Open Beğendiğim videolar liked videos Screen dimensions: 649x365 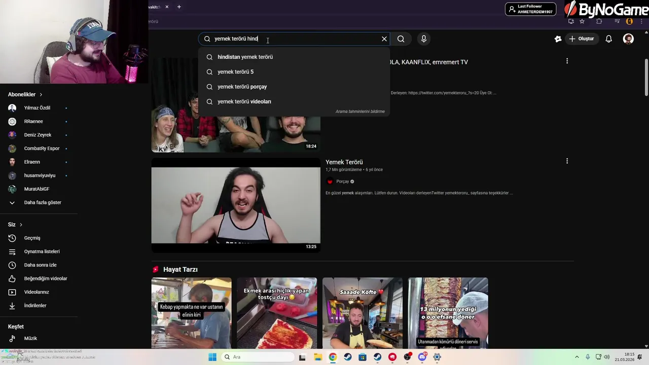[46, 279]
